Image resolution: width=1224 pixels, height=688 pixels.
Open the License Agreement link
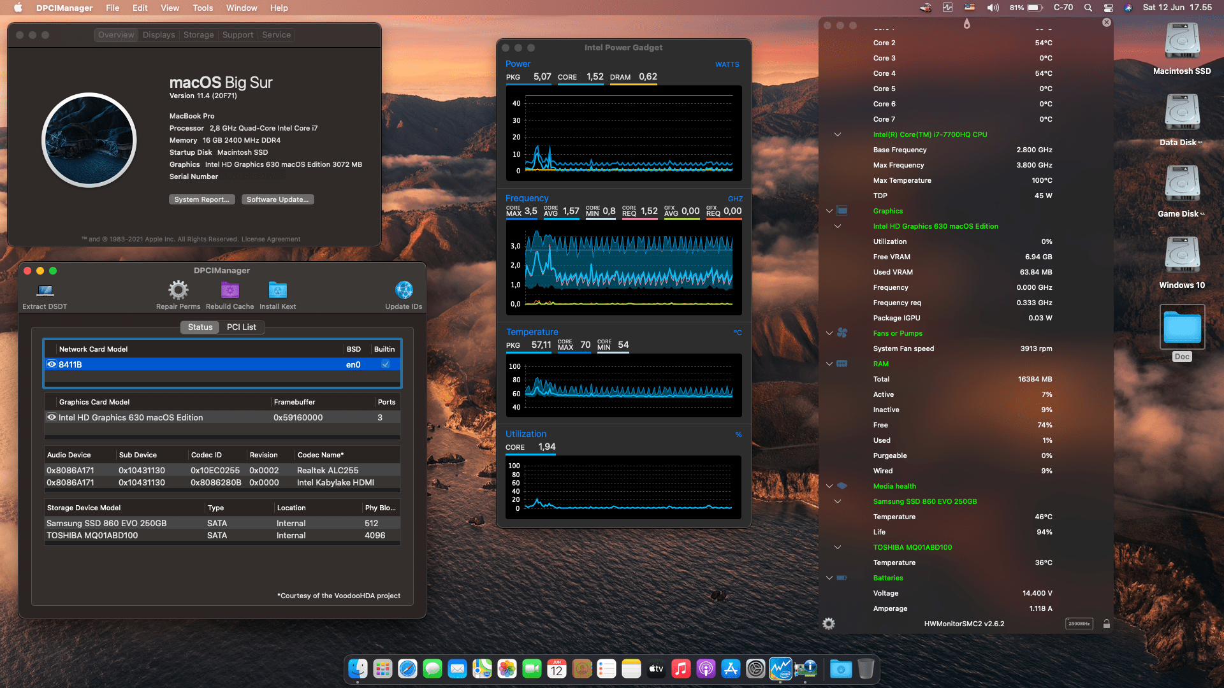(270, 240)
